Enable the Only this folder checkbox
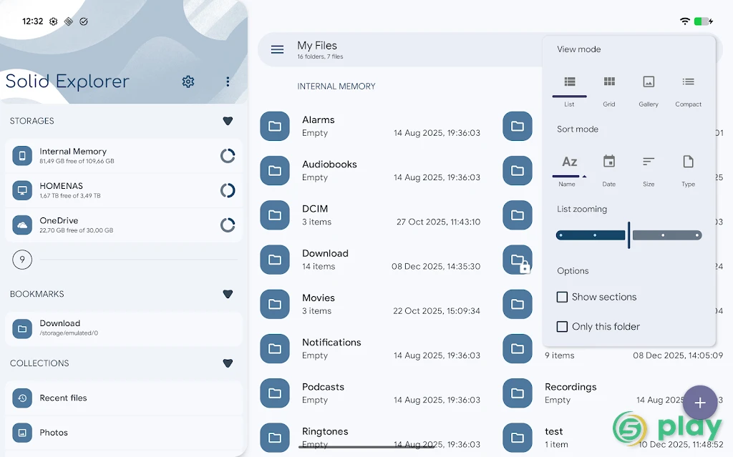Image resolution: width=733 pixels, height=457 pixels. 563,327
